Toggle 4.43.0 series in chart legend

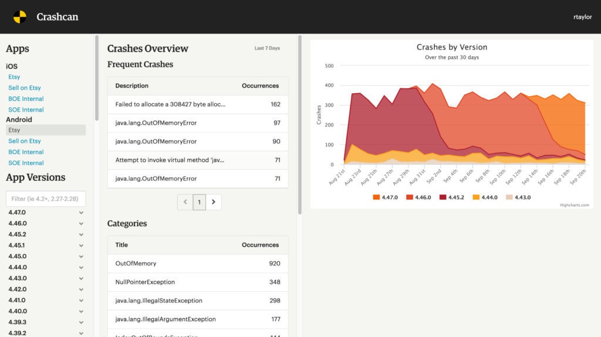pos(518,198)
